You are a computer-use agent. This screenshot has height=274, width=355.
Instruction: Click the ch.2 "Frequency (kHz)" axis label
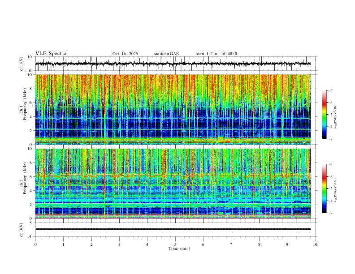pos(25,178)
